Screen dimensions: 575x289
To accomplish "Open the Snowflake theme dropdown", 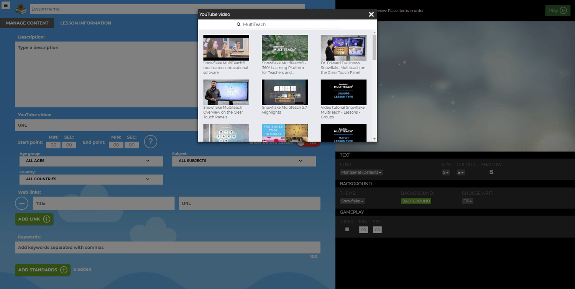I will [352, 201].
